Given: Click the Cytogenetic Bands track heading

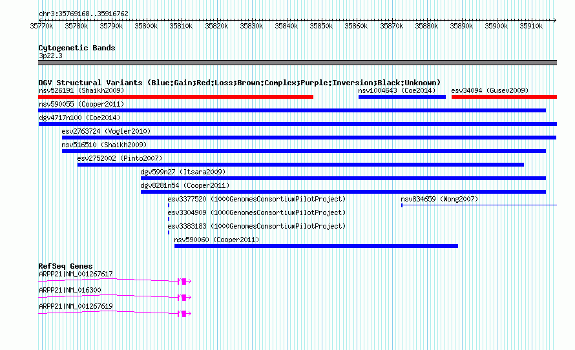Looking at the screenshot, I should 77,48.
